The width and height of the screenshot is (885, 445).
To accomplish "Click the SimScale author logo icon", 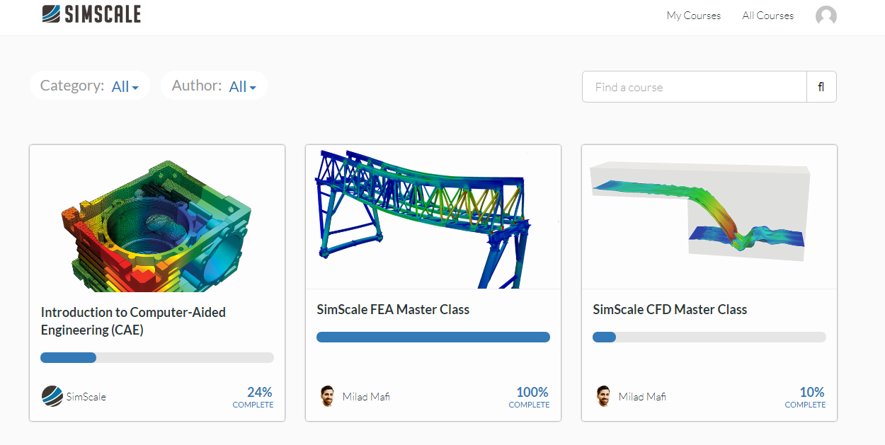I will [52, 396].
